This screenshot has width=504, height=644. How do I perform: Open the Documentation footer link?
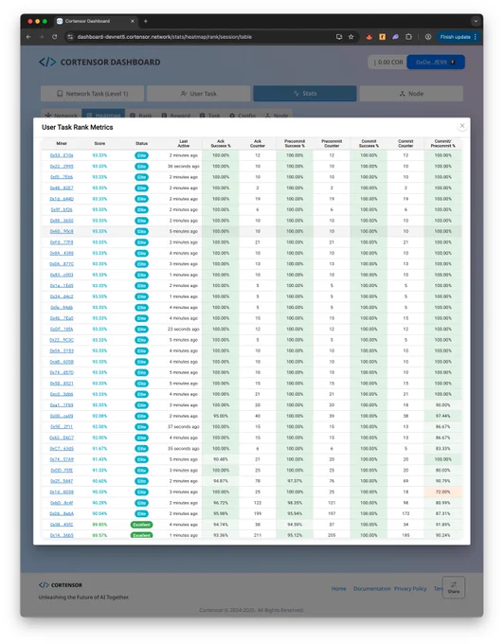click(x=371, y=588)
